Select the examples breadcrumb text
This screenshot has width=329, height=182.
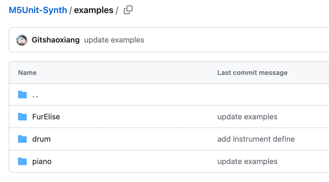coord(94,10)
